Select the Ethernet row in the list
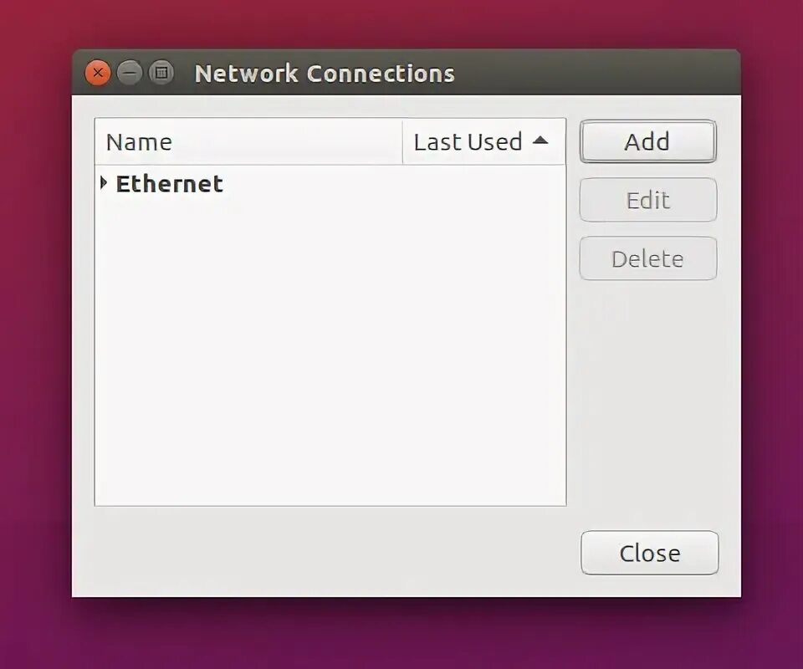Image resolution: width=803 pixels, height=669 pixels. tap(330, 184)
